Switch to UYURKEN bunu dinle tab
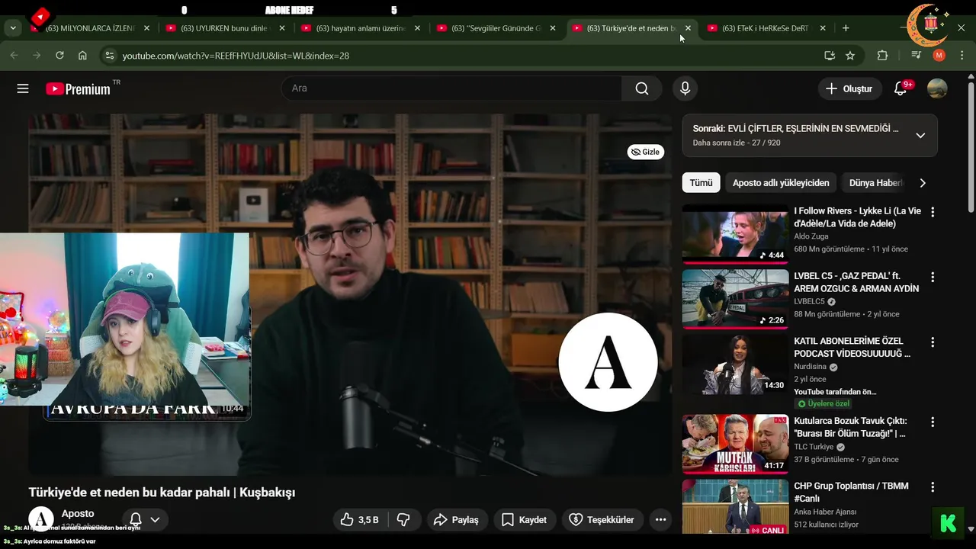 tap(224, 28)
